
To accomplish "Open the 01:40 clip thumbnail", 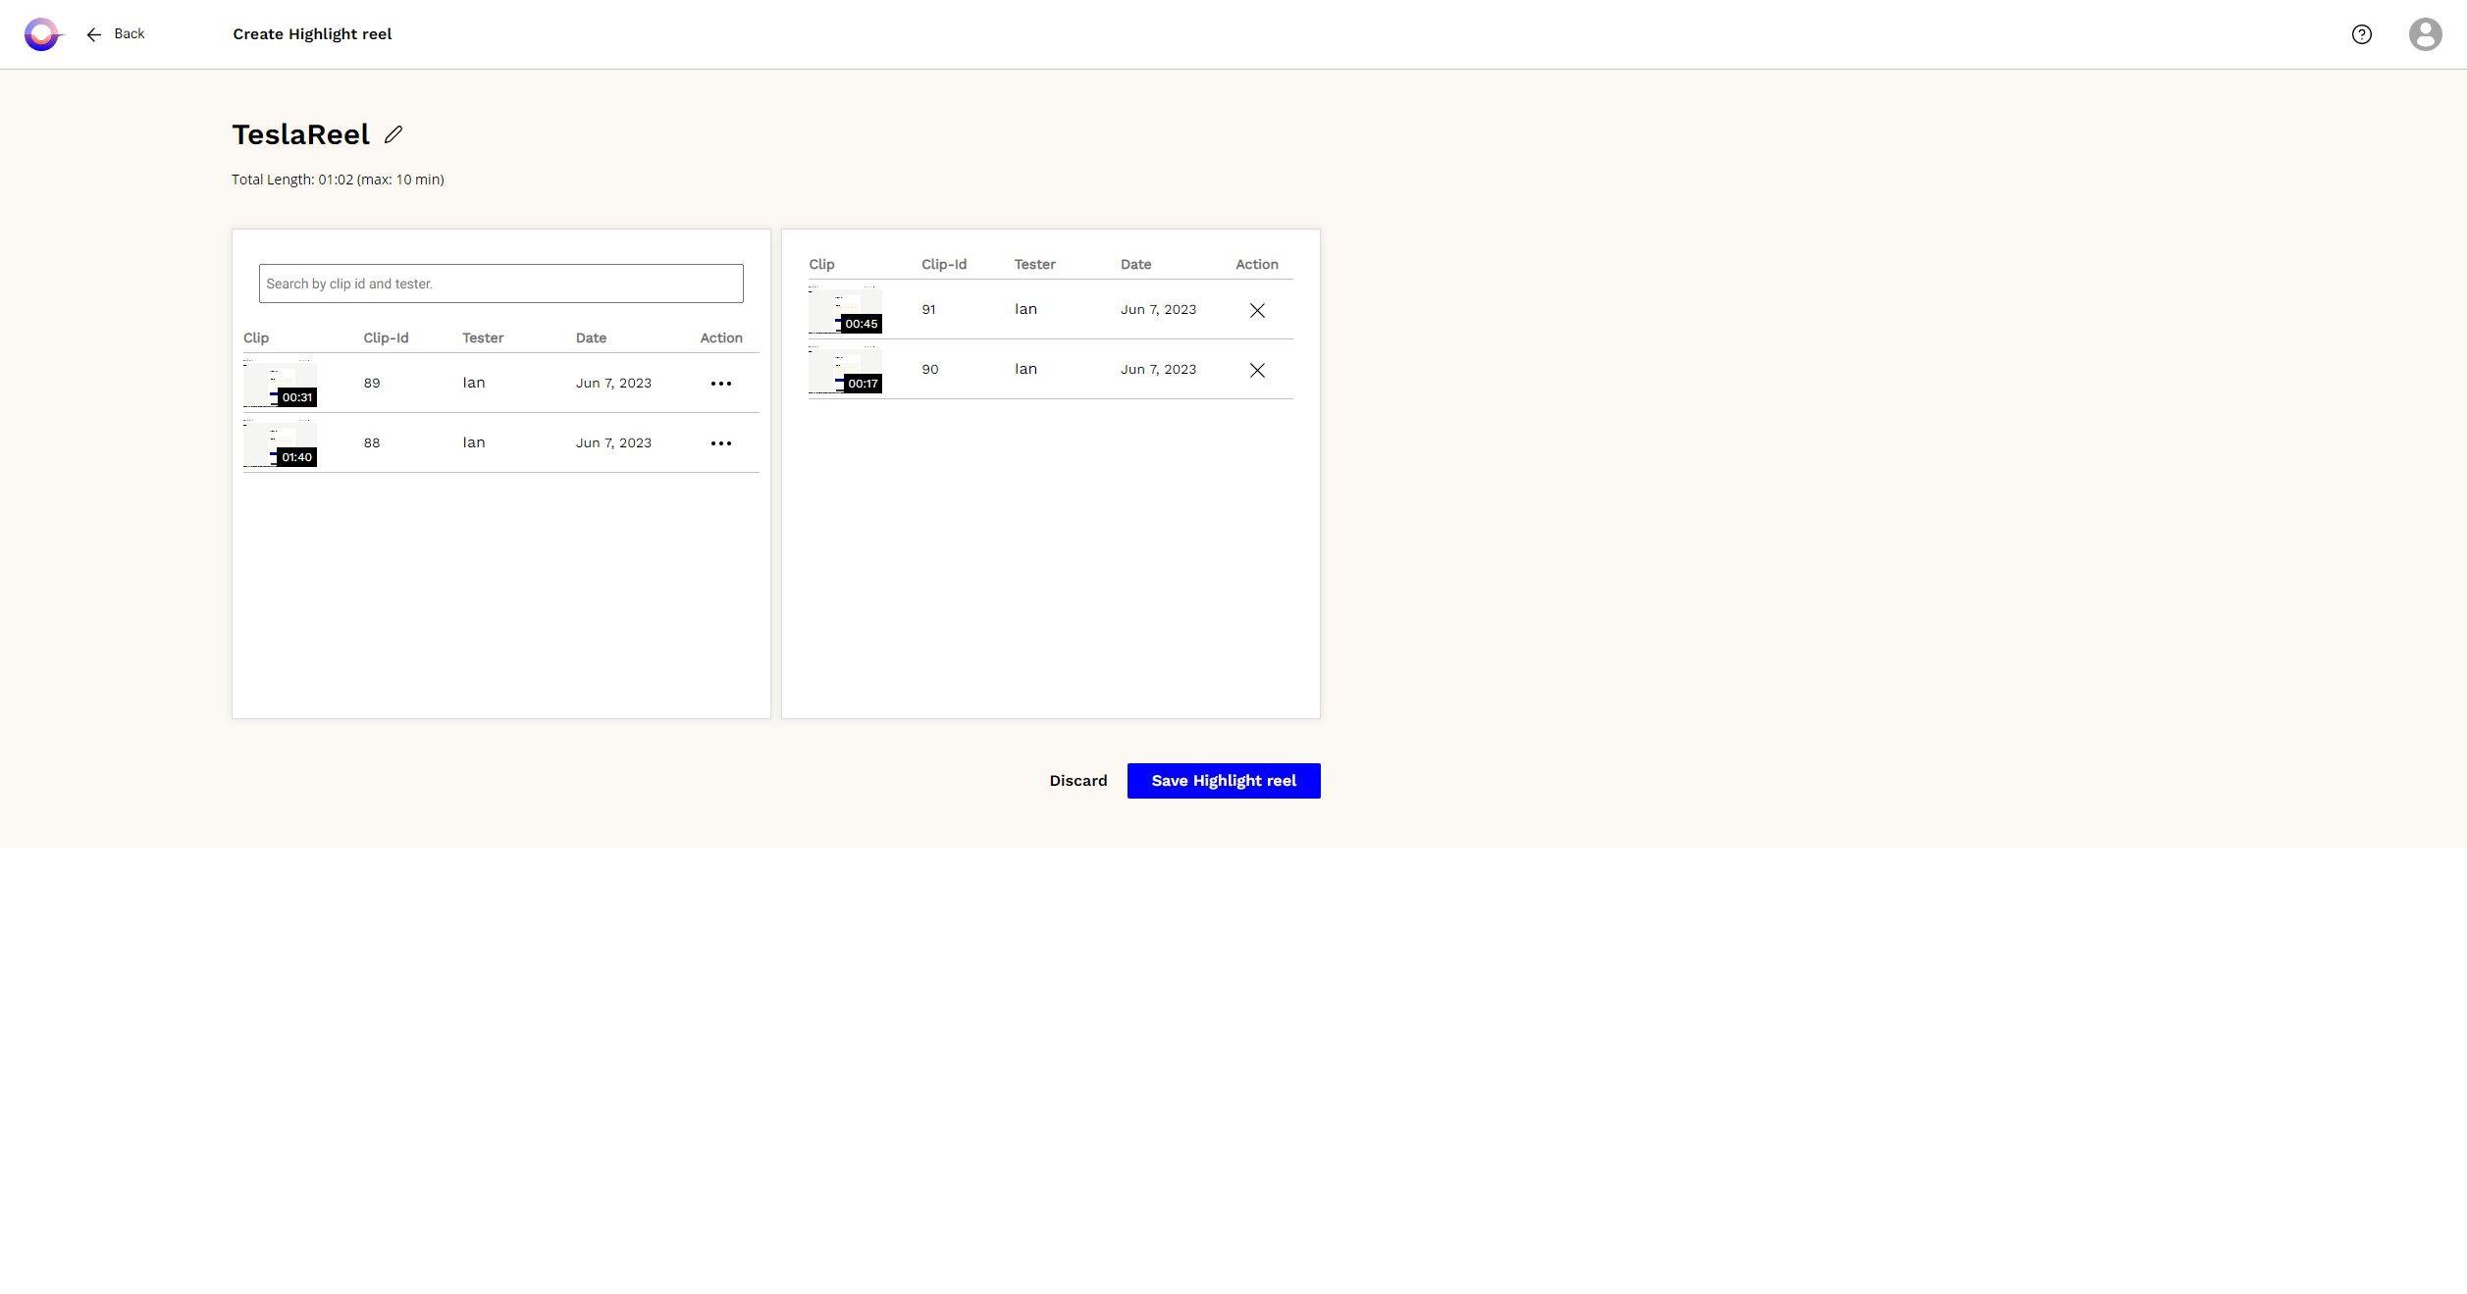I will pos(280,443).
